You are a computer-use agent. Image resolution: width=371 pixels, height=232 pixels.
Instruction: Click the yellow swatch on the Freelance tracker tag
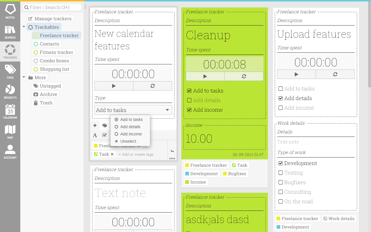[x=96, y=146]
